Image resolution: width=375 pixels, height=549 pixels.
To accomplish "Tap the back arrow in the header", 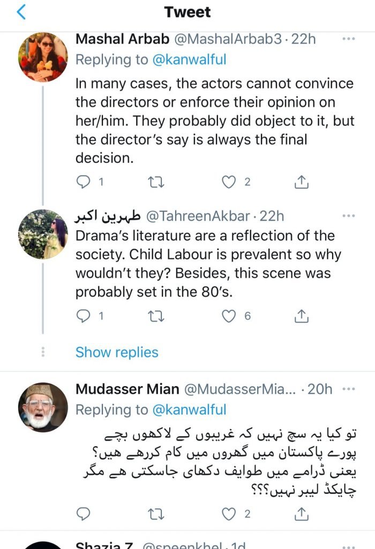I will pos(21,12).
